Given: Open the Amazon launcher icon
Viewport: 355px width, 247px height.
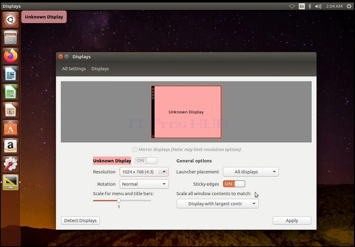Looking at the screenshot, I should click(10, 146).
